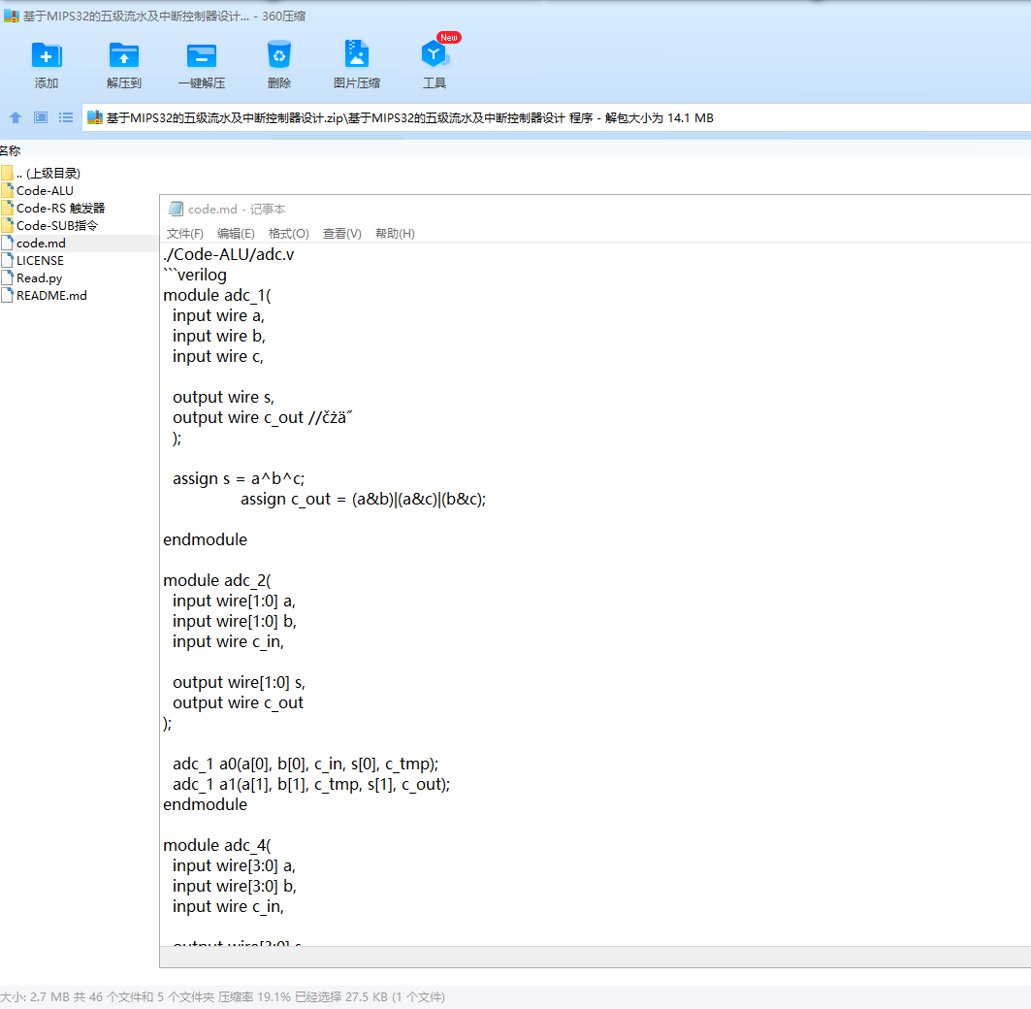Go up one level with the arrow
The width and height of the screenshot is (1031, 1009).
[16, 117]
